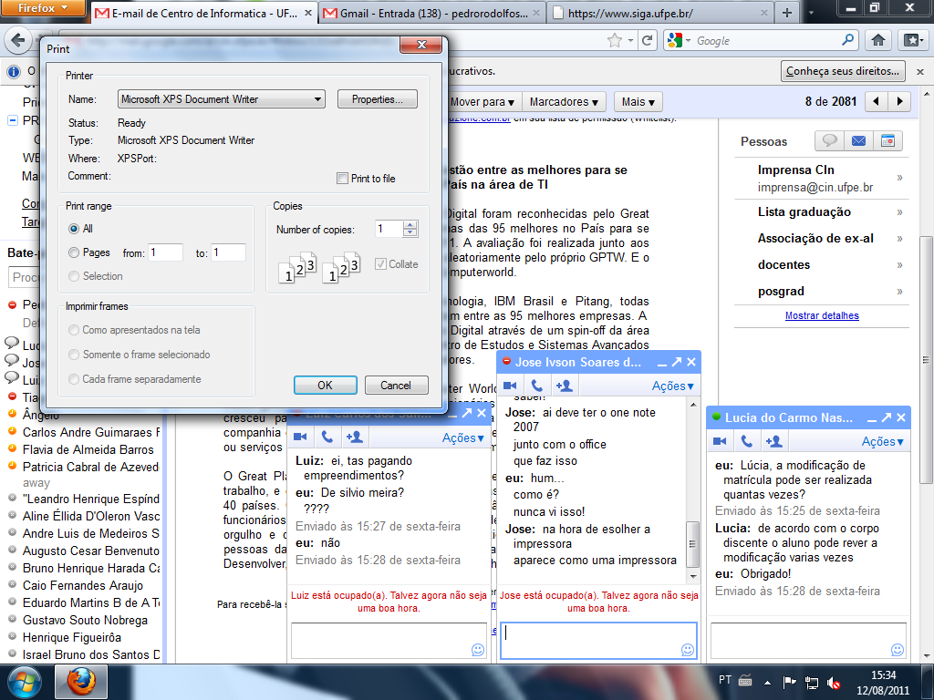Open contact Gustavo Souto Nobrega
Image resolution: width=934 pixels, height=700 pixels.
(x=85, y=620)
